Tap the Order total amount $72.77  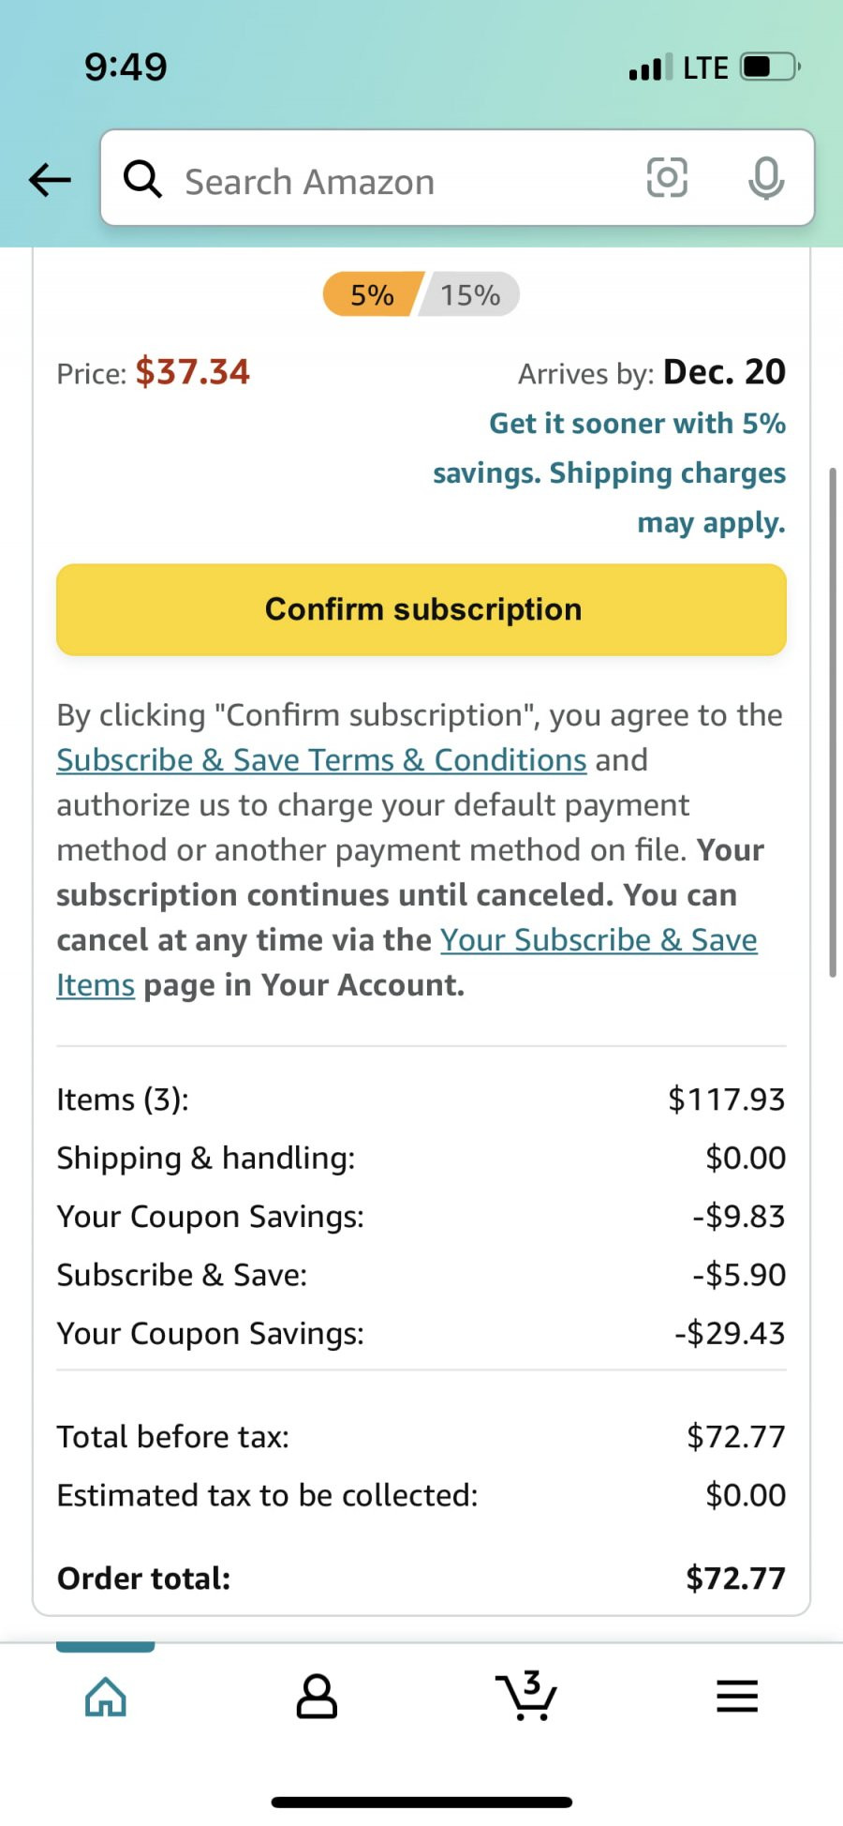(x=735, y=1578)
